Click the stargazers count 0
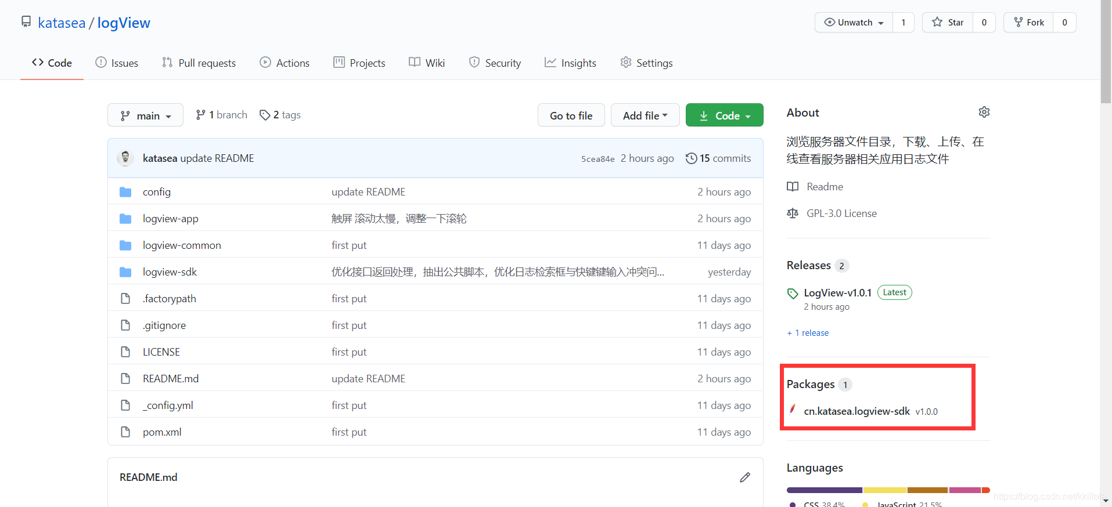The height and width of the screenshot is (507, 1112). point(984,23)
